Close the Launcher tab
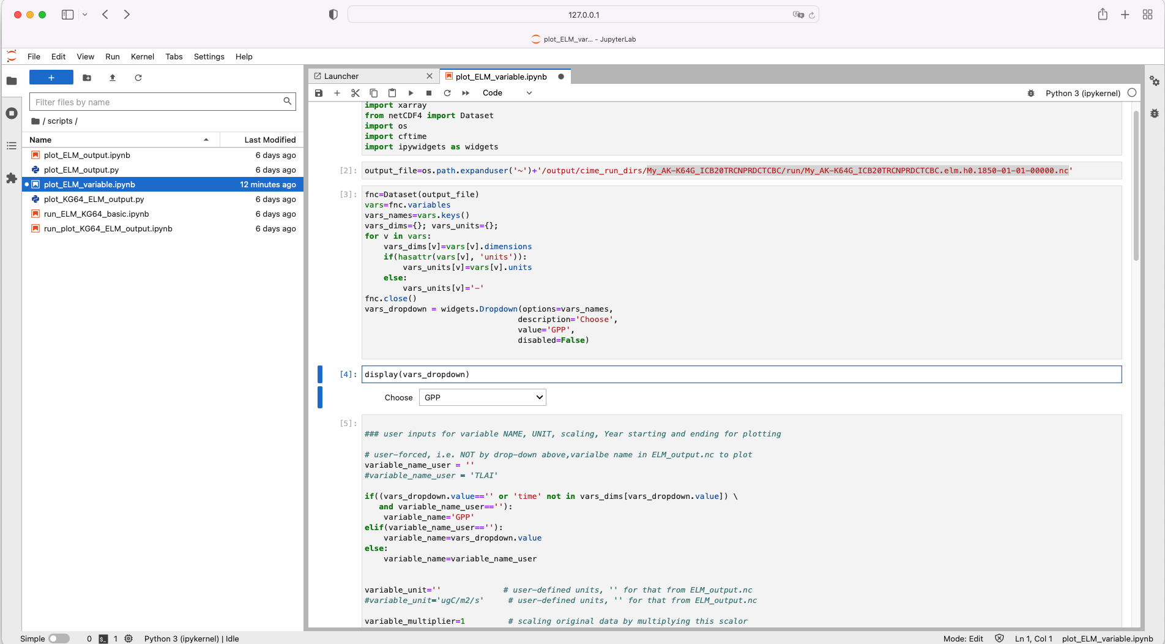 [x=430, y=76]
